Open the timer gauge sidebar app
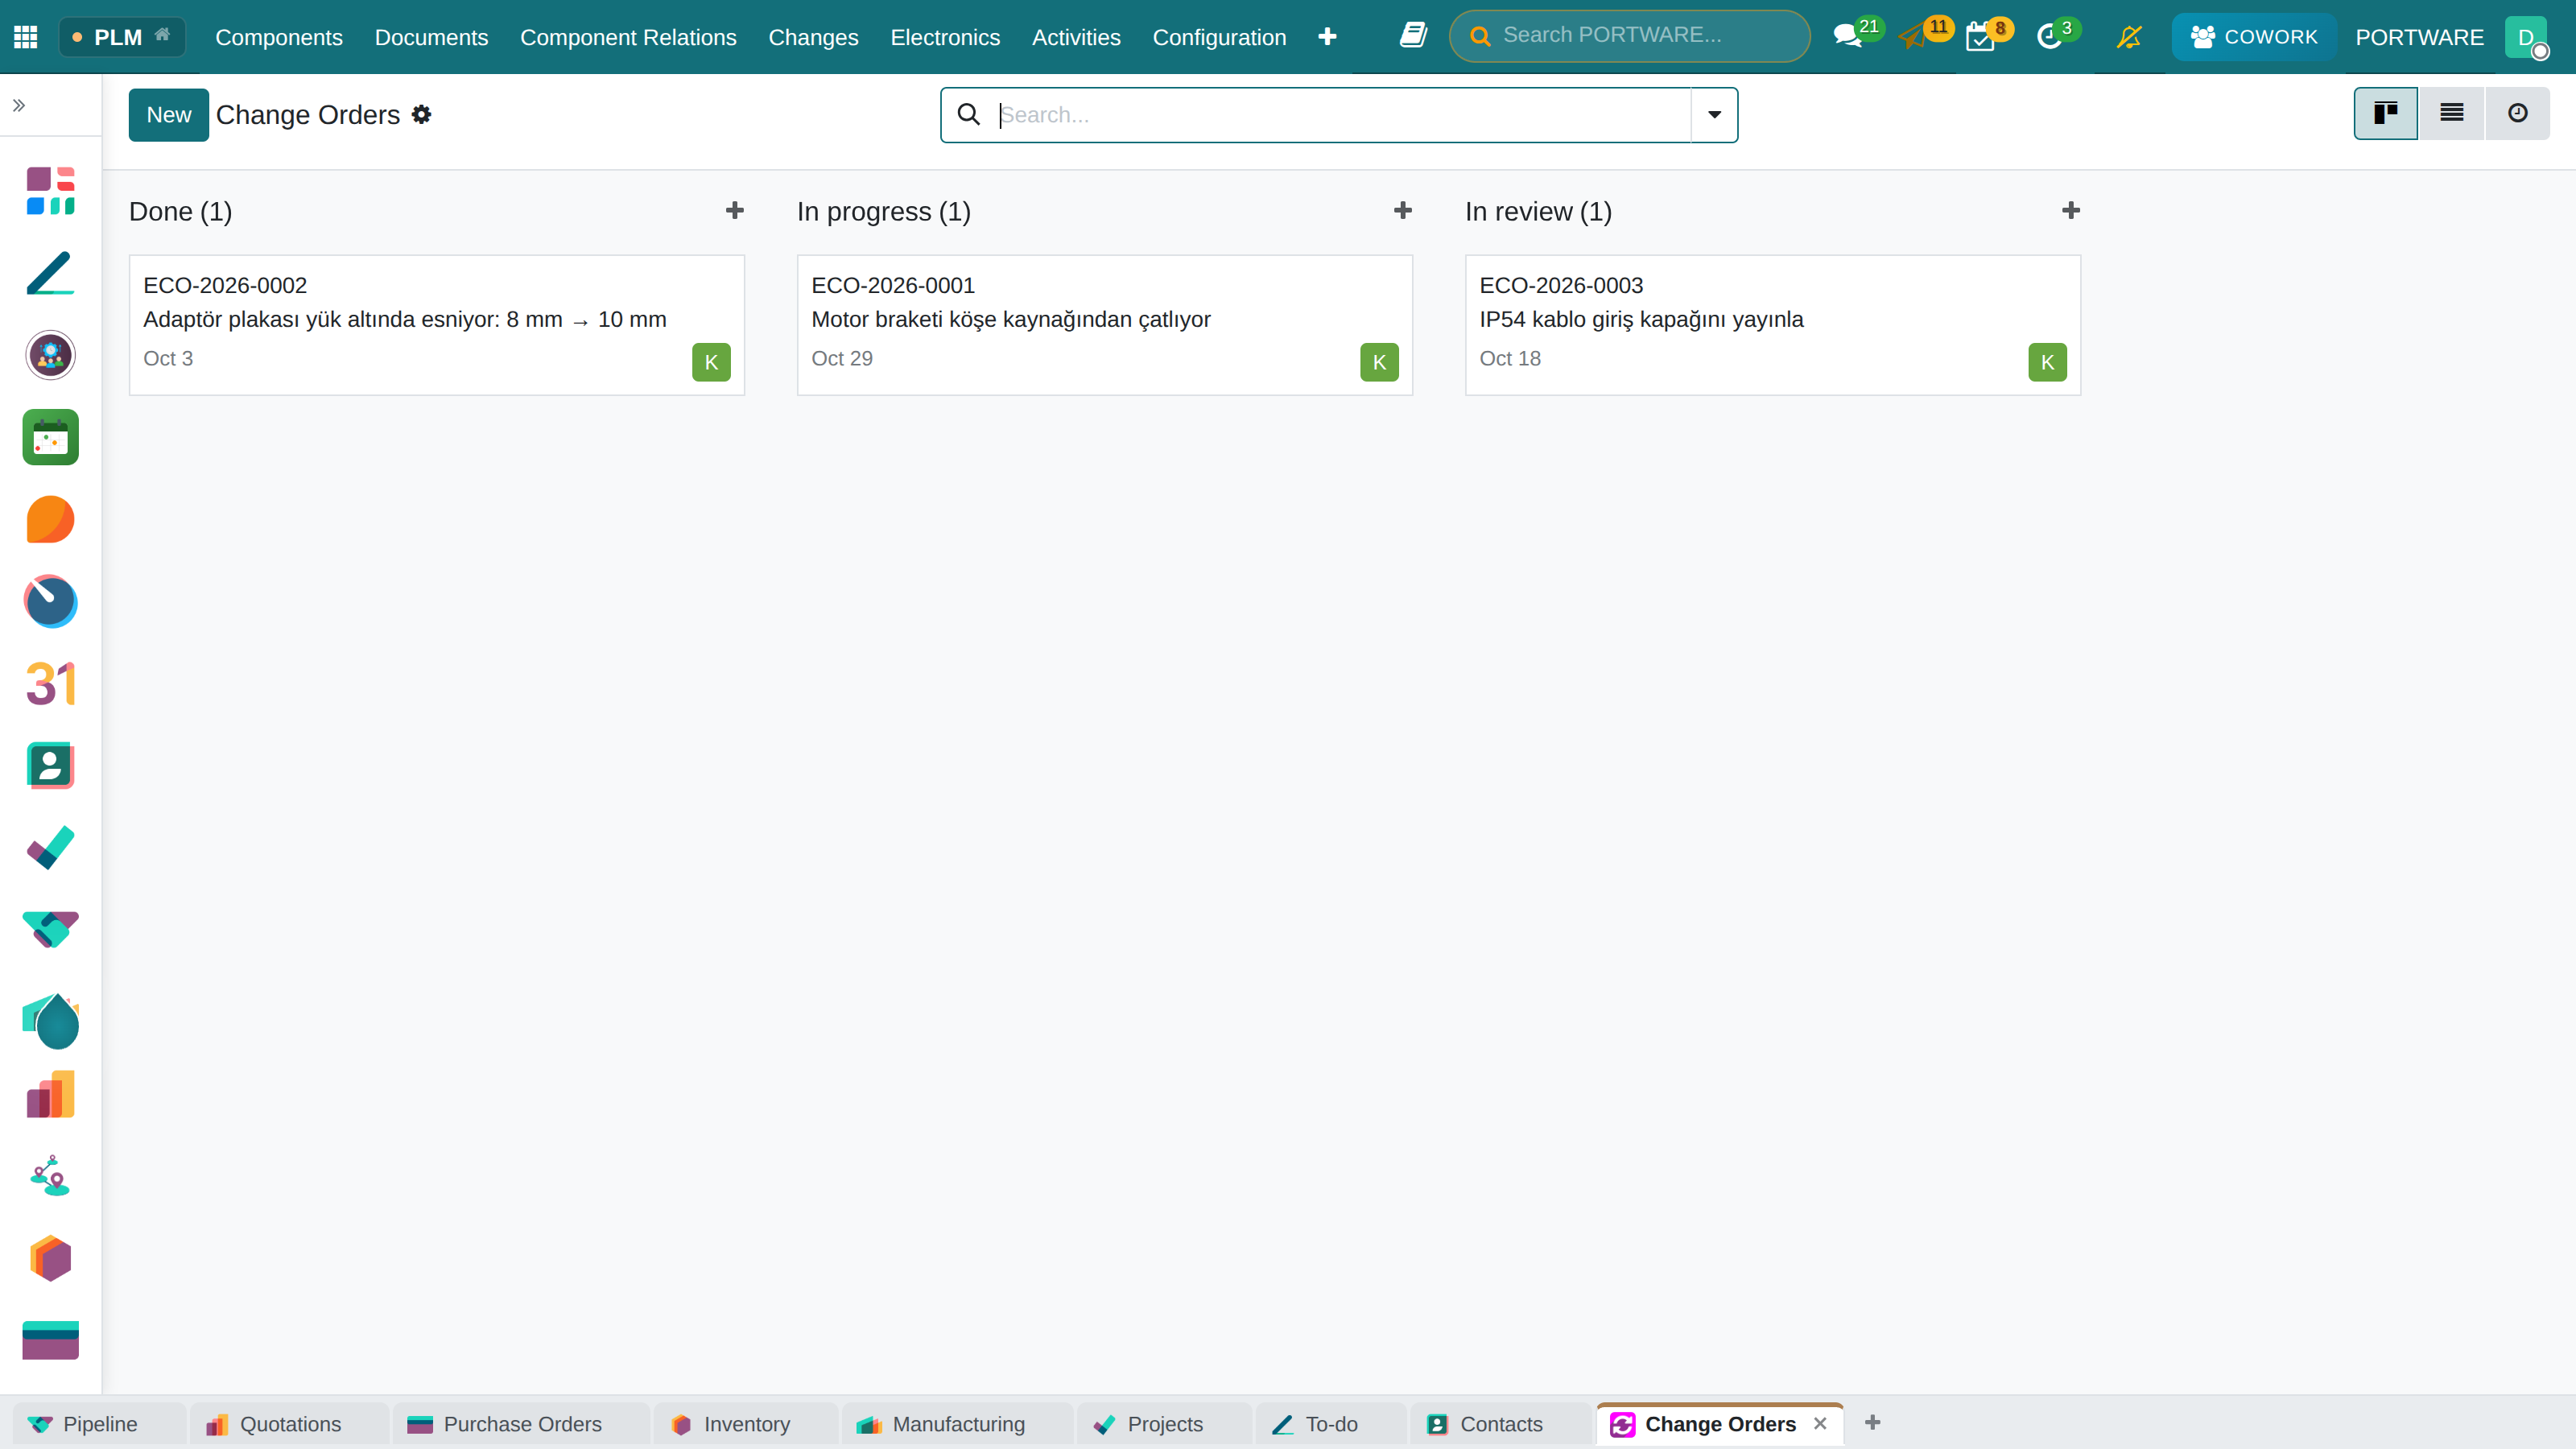Image resolution: width=2576 pixels, height=1449 pixels. [x=51, y=601]
